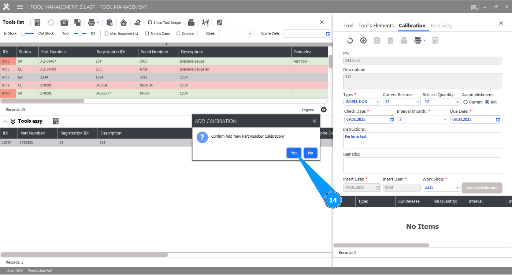Image resolution: width=512 pixels, height=275 pixels.
Task: Click the home warehouse icon
Action: click(123, 22)
